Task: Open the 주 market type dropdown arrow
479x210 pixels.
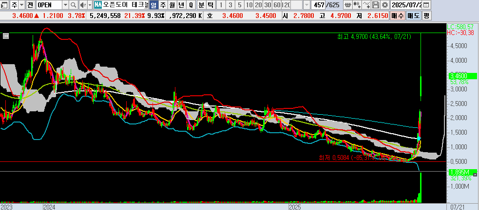Action: (x=21, y=5)
